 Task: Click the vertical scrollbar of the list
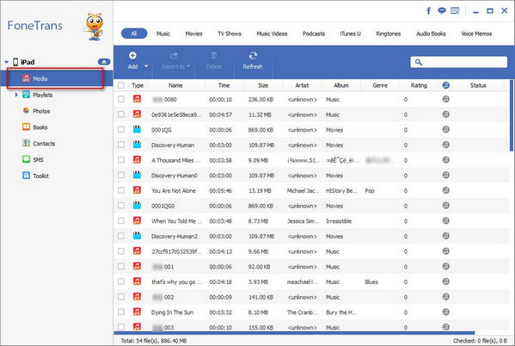click(x=511, y=115)
